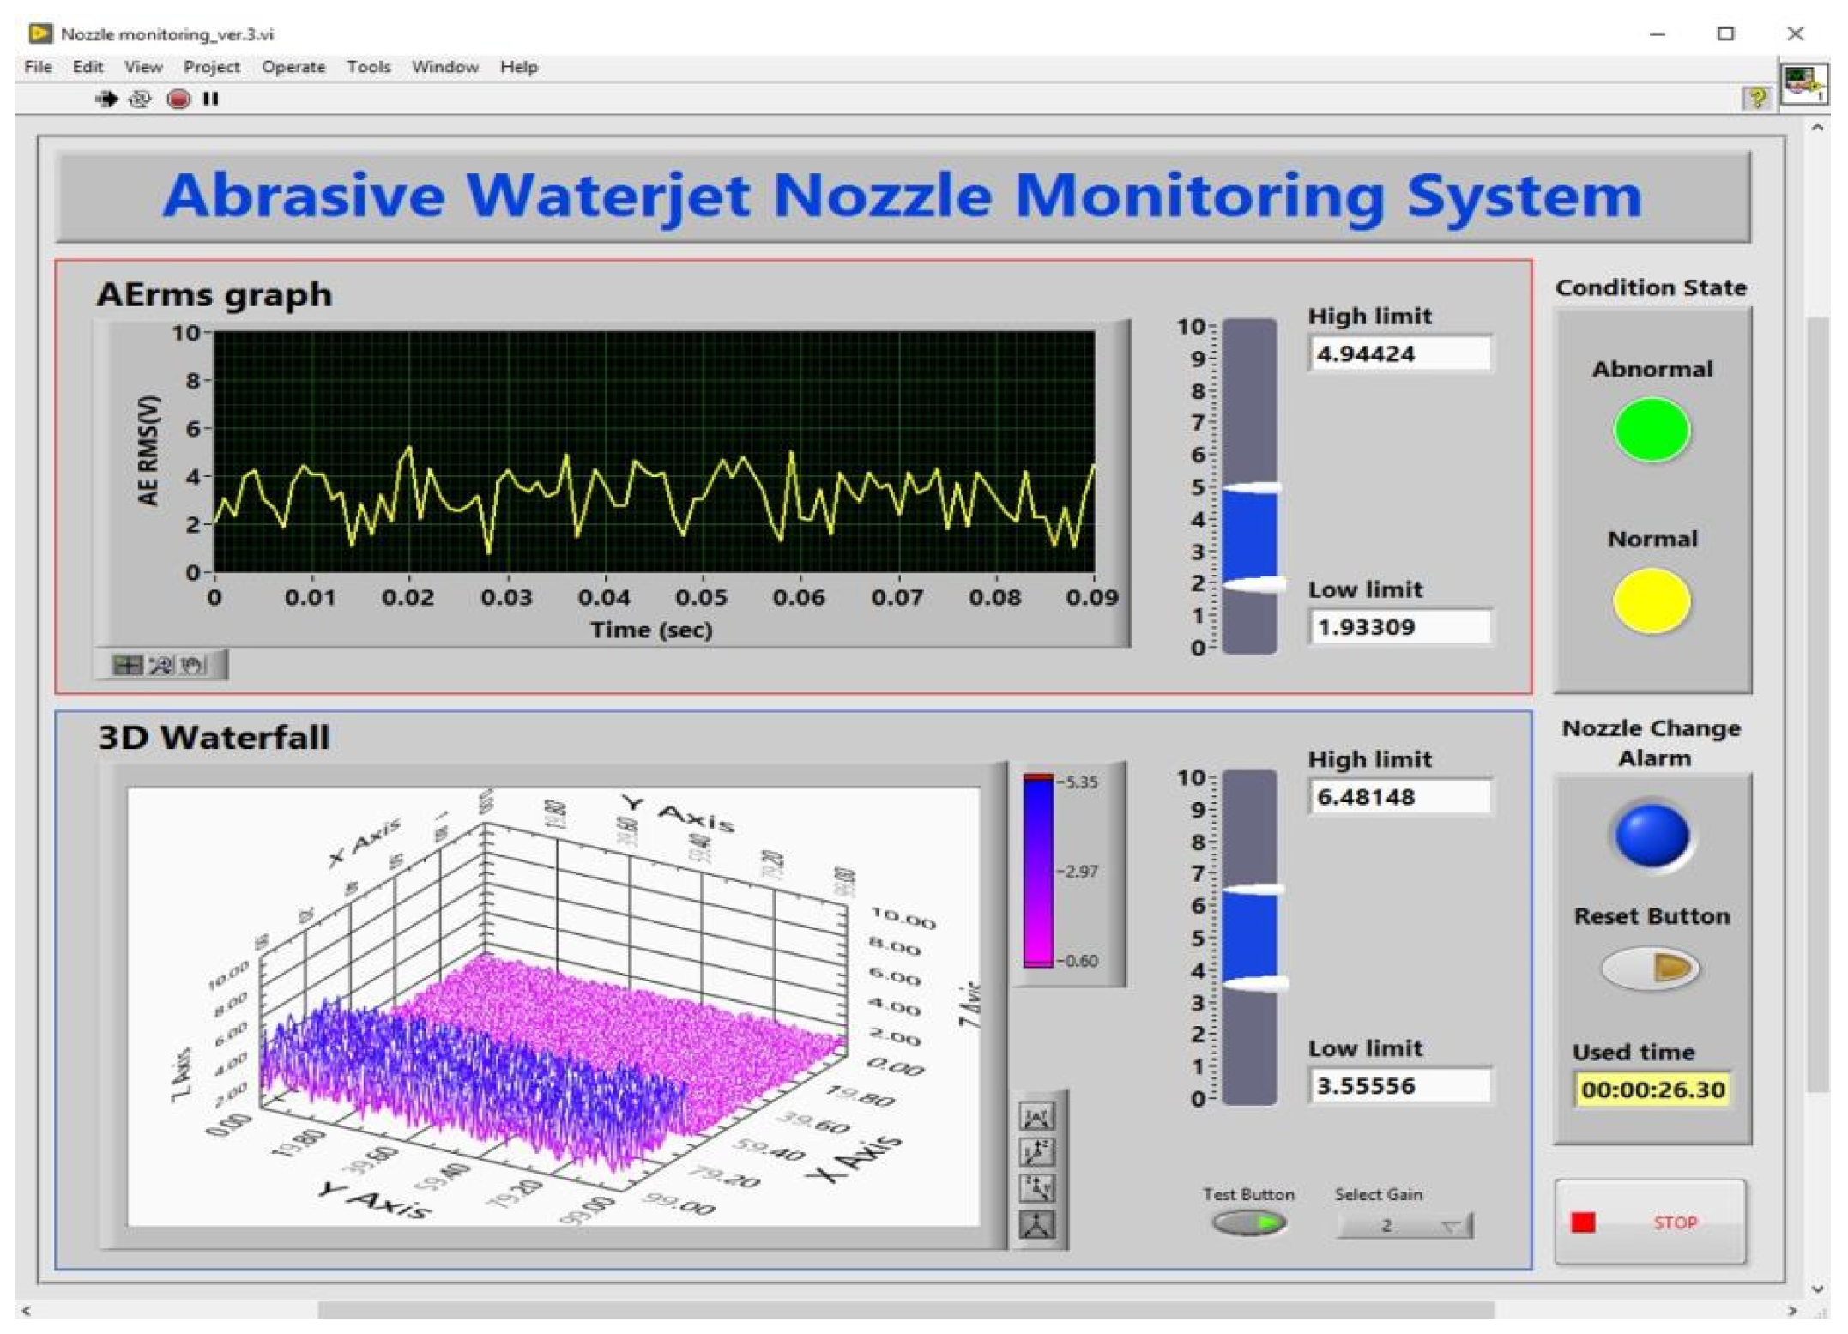Click the Run arrow in toolbar
Viewport: 1848px width, 1334px height.
click(x=106, y=100)
